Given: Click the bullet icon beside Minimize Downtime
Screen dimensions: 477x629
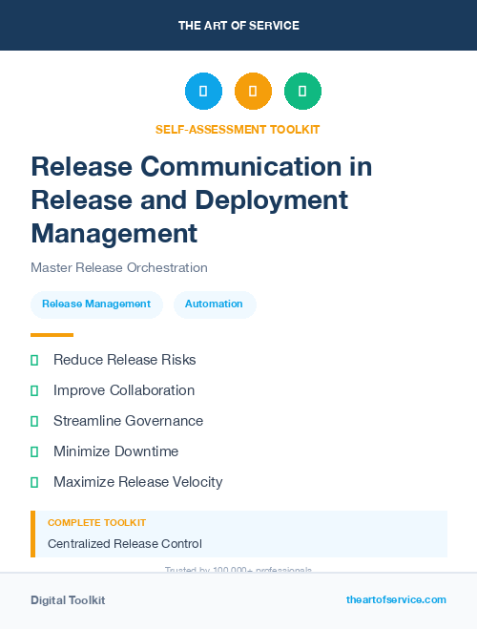Looking at the screenshot, I should click(x=34, y=451).
